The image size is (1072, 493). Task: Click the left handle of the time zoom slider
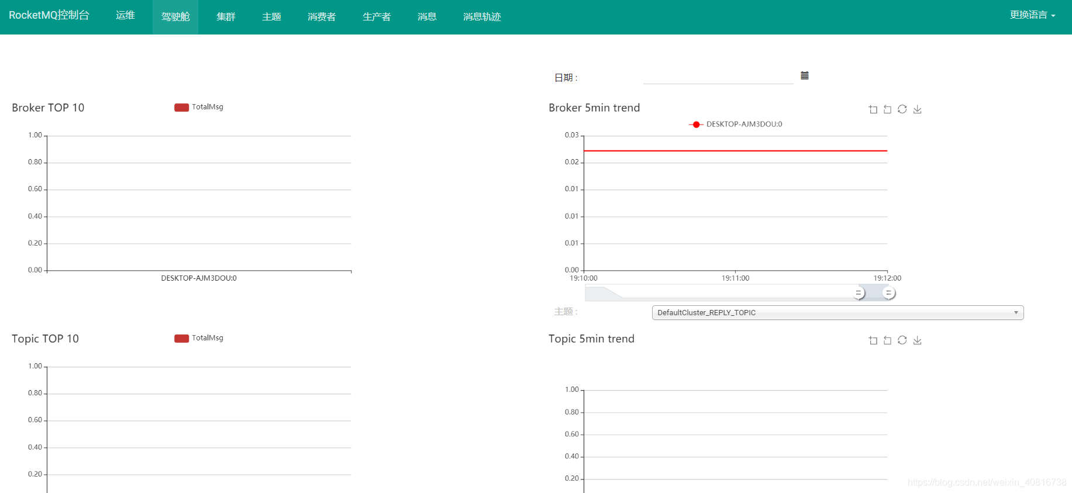coord(859,293)
